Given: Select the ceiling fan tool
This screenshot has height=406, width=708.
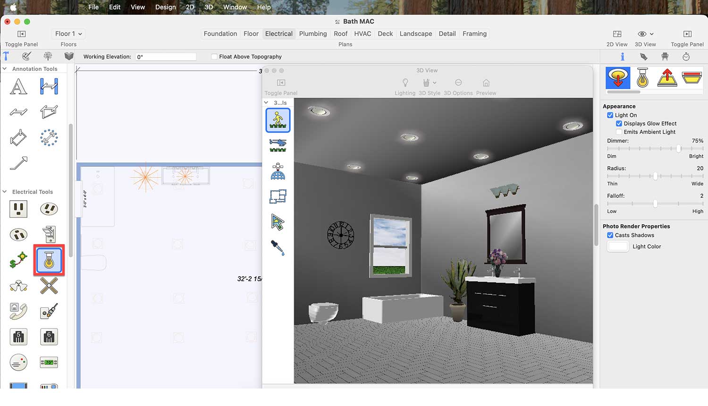Looking at the screenshot, I should point(49,286).
